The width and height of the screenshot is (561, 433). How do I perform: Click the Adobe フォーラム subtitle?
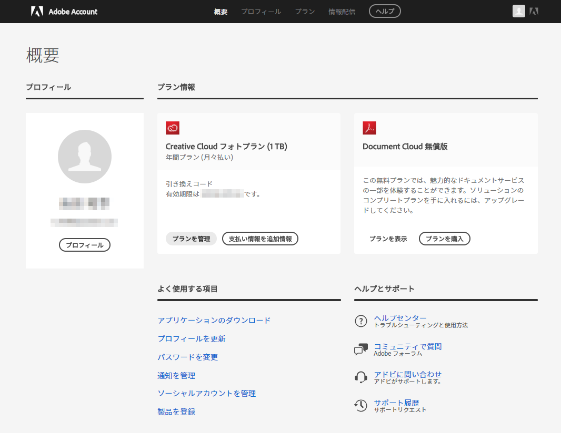pyautogui.click(x=398, y=353)
